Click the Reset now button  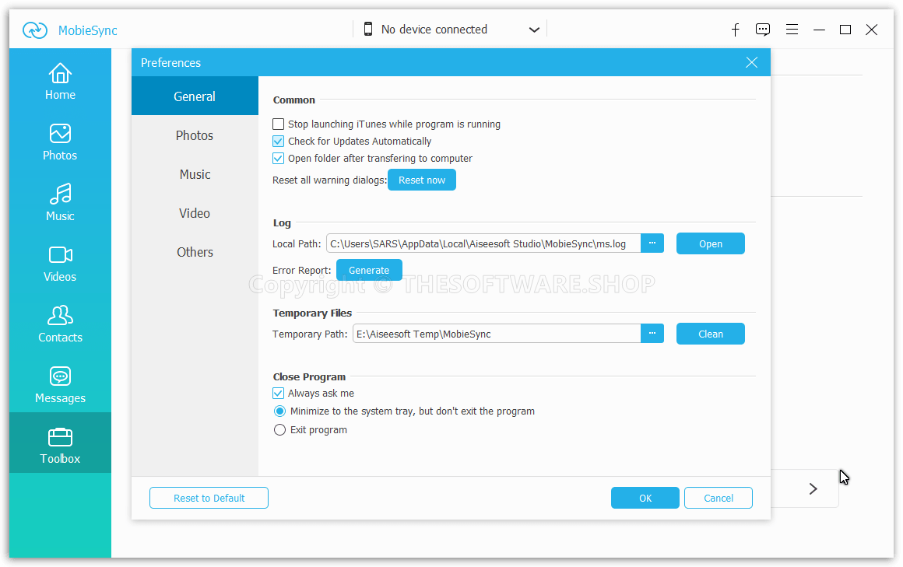point(422,180)
